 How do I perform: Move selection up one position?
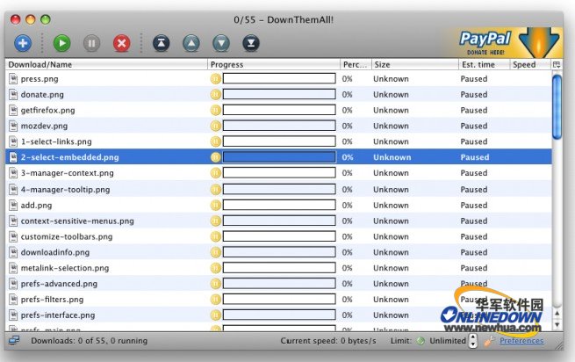point(191,43)
